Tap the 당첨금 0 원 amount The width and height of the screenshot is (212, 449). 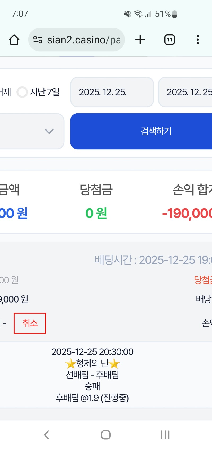(96, 213)
